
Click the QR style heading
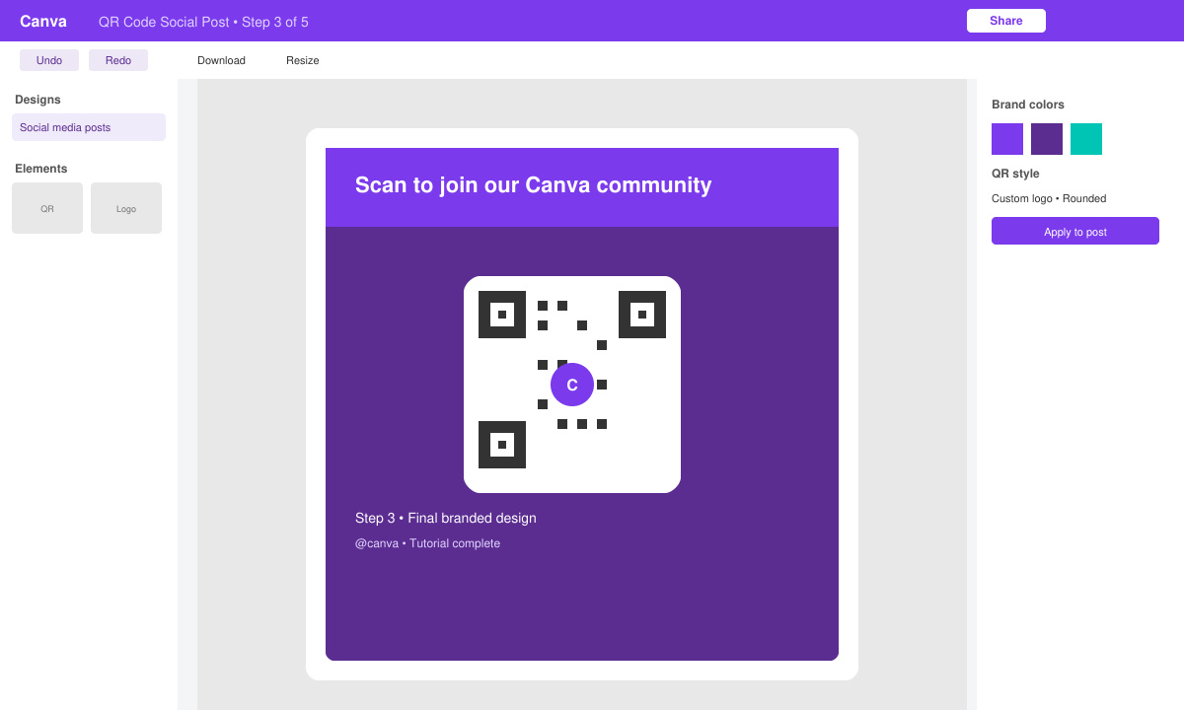[1015, 174]
